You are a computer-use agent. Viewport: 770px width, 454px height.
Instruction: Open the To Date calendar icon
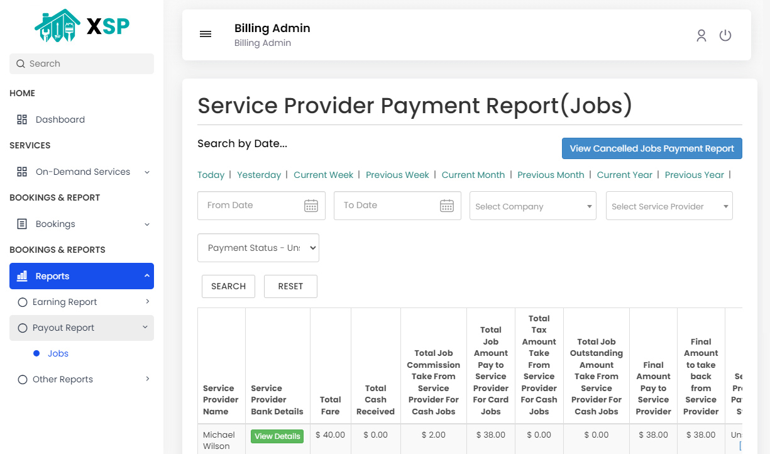coord(447,206)
